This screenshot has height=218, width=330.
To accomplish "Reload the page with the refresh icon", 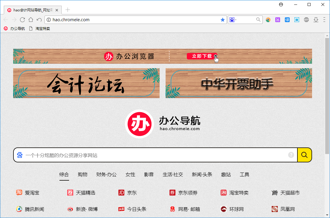I will tap(22, 20).
